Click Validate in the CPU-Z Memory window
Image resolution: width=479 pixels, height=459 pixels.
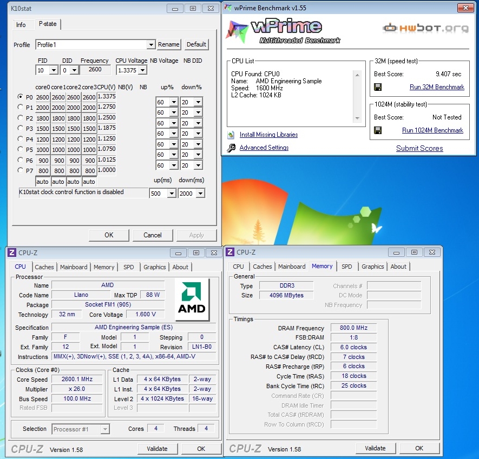coord(375,448)
